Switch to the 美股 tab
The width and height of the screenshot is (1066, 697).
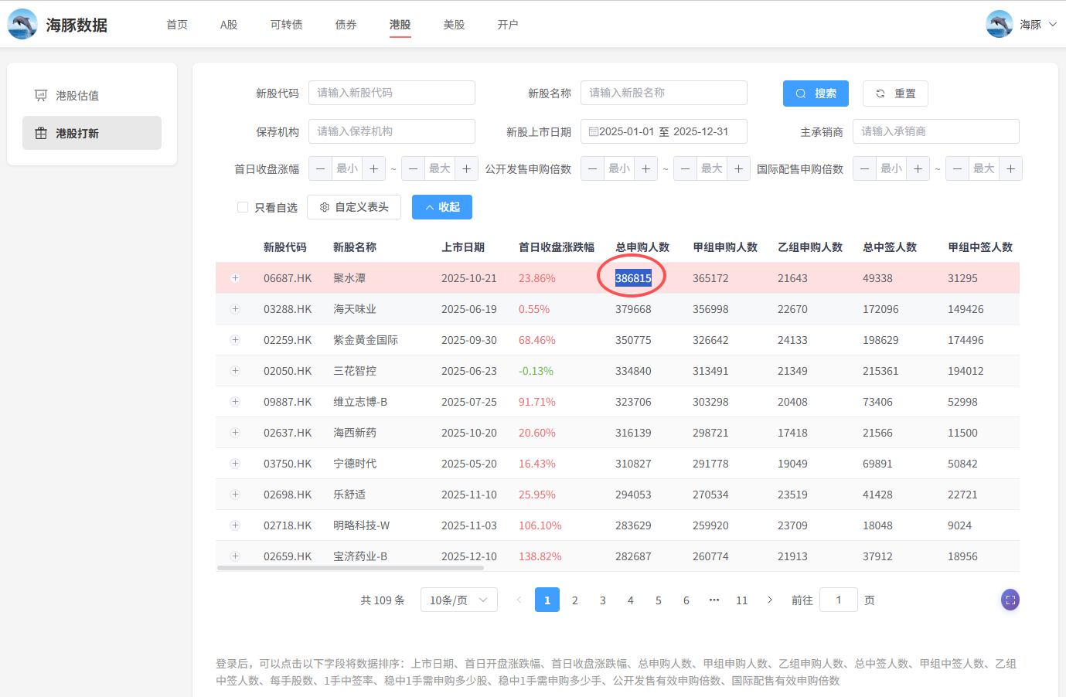coord(455,25)
